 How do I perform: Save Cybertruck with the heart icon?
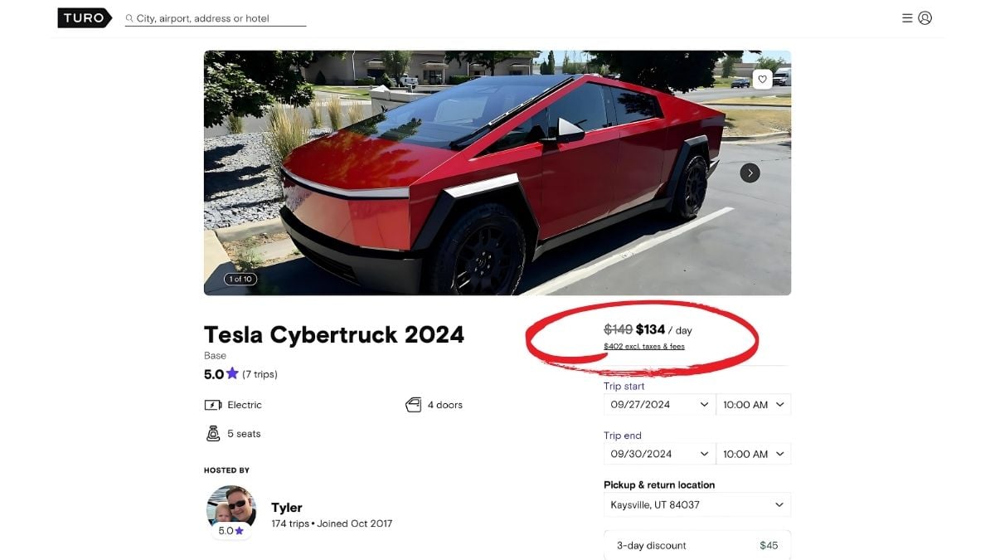click(762, 79)
